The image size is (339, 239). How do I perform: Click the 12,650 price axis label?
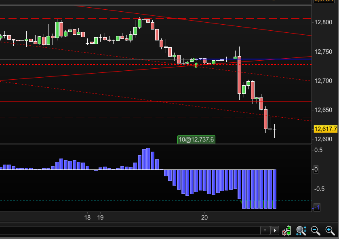coord(323,110)
